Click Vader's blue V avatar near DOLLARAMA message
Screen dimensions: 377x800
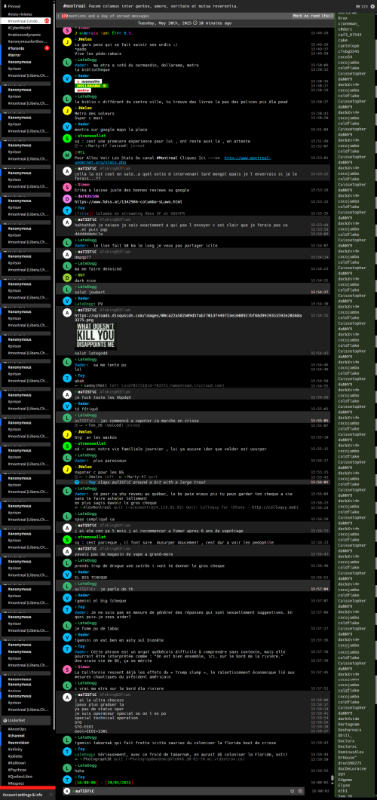tap(67, 78)
